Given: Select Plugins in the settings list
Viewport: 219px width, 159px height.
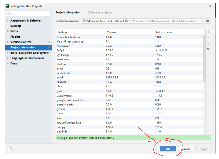Looking at the screenshot, I should (x=15, y=37).
